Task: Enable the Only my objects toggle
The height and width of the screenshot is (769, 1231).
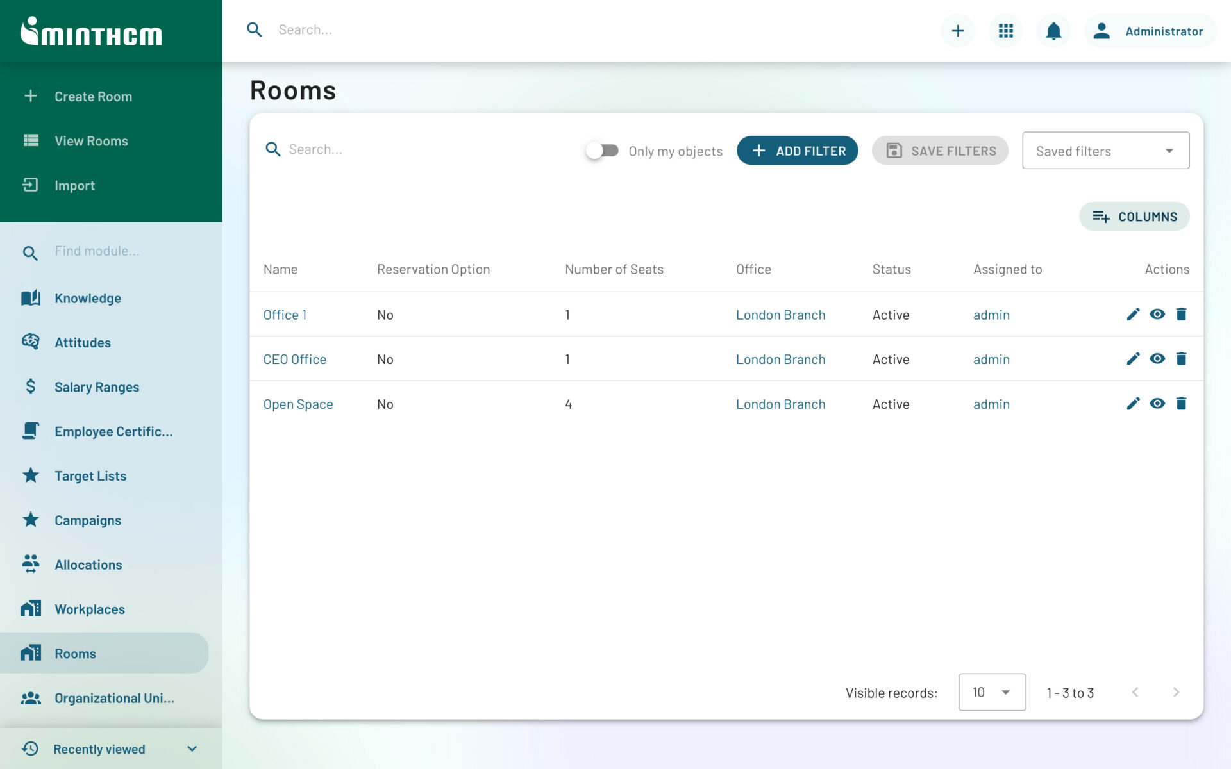Action: coord(602,150)
